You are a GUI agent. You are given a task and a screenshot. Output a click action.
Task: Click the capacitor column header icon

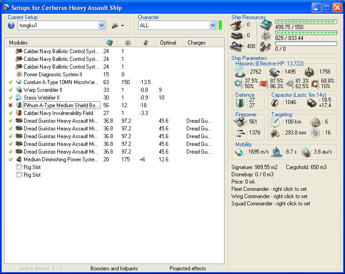[x=146, y=42]
